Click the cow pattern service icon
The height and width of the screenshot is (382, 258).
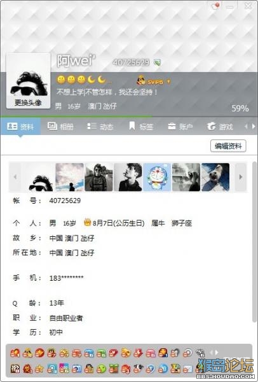(x=138, y=369)
